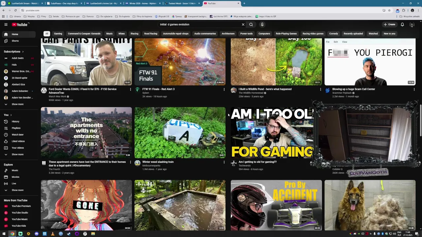Open Shorts in the sidebar
This screenshot has width=422, height=237.
click(x=18, y=41)
